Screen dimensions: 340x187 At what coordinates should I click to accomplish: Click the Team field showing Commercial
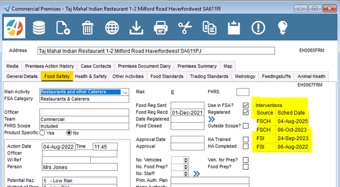tap(84, 120)
